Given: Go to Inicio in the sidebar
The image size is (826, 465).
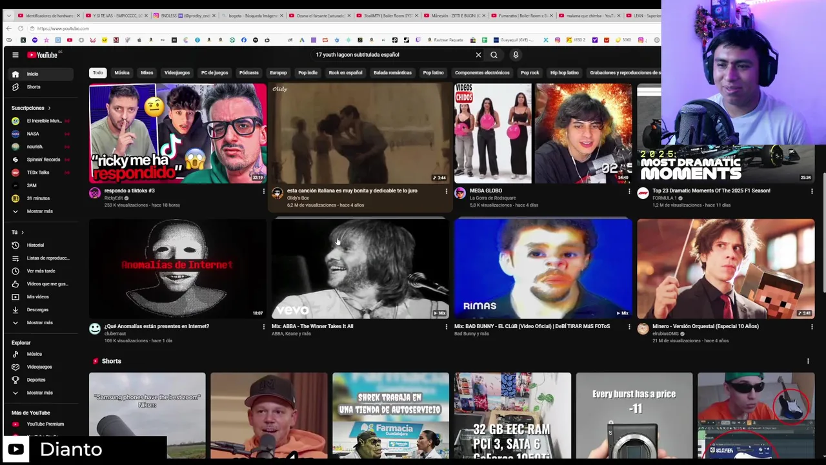Looking at the screenshot, I should (x=41, y=74).
